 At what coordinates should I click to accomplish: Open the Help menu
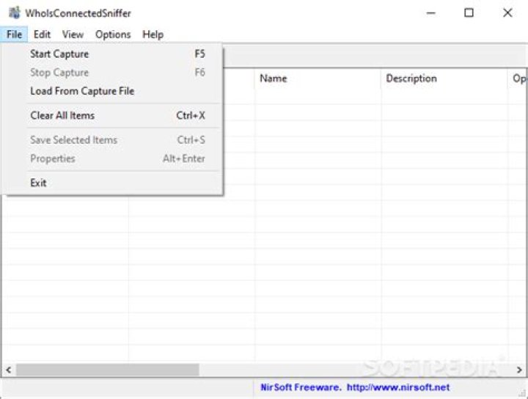tap(153, 34)
